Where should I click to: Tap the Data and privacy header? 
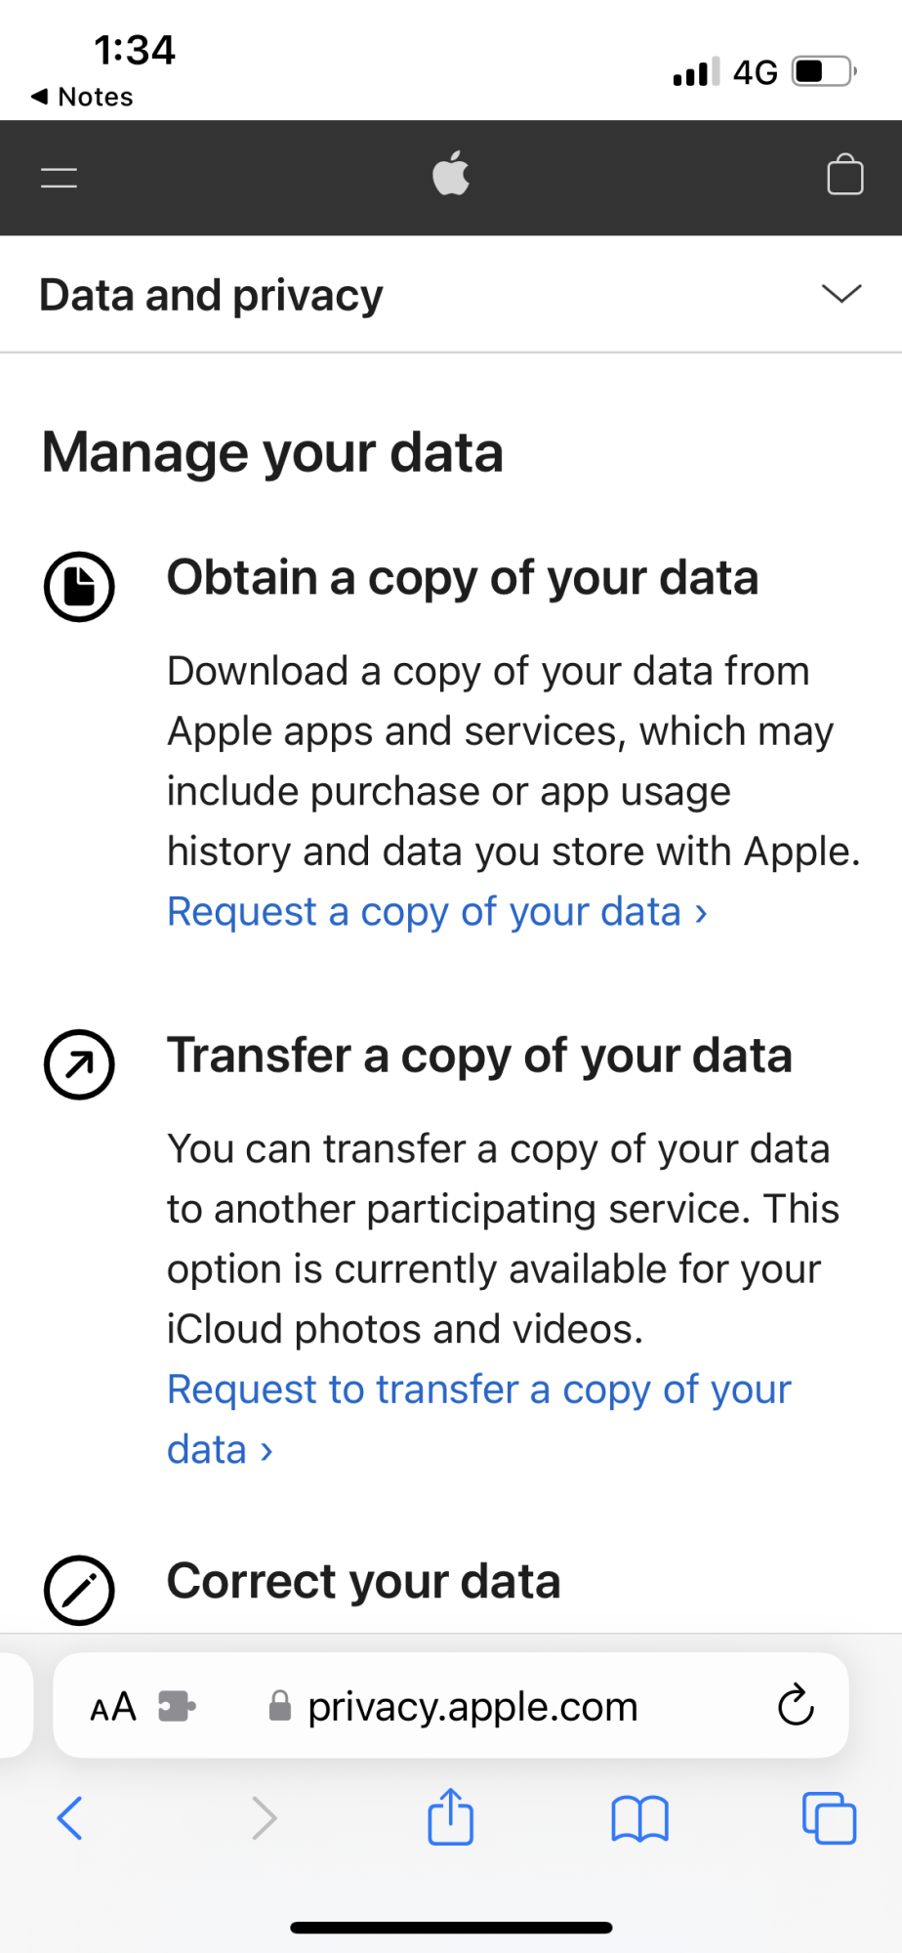212,295
